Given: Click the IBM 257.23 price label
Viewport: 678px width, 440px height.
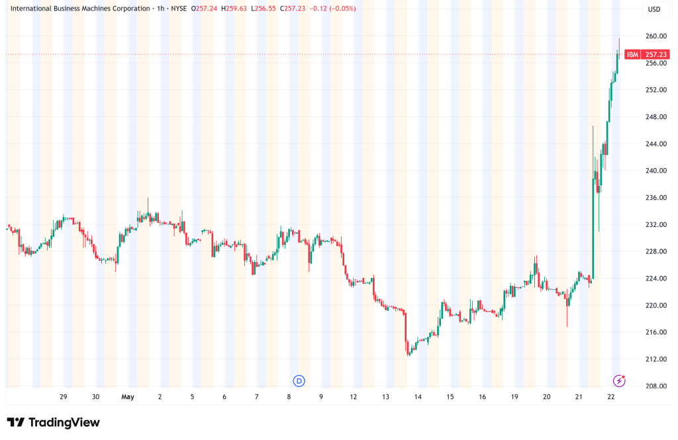Looking at the screenshot, I should pos(647,54).
